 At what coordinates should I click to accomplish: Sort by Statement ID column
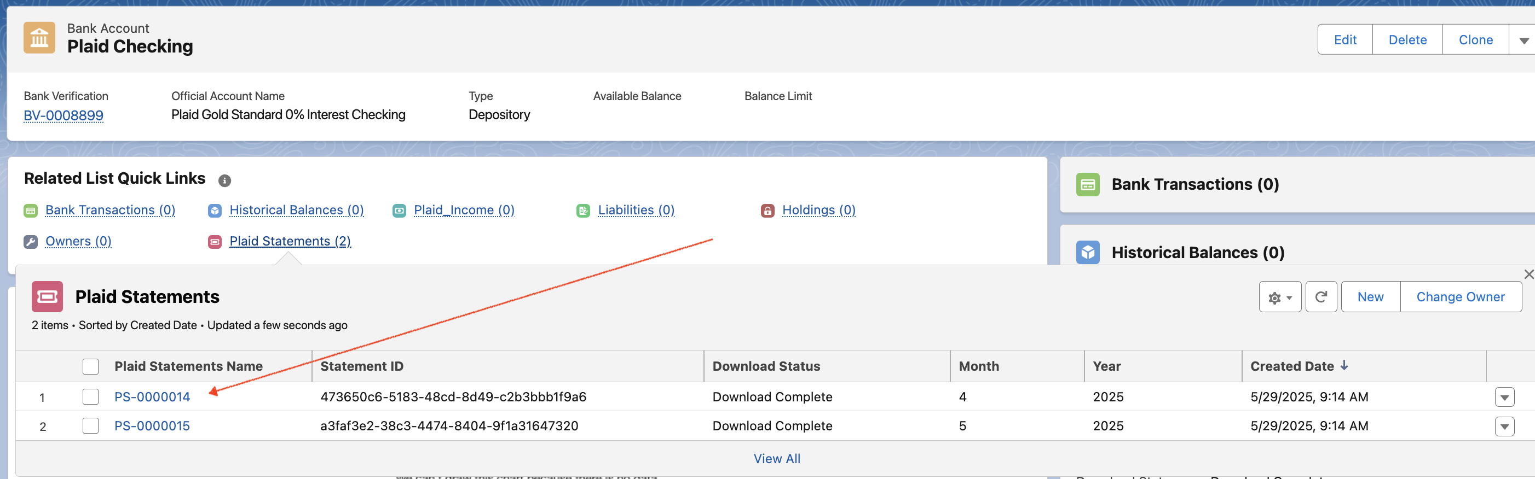click(x=362, y=366)
